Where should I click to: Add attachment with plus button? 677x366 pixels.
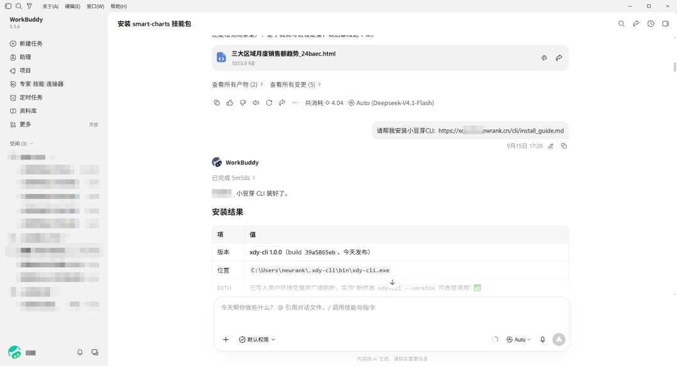226,340
